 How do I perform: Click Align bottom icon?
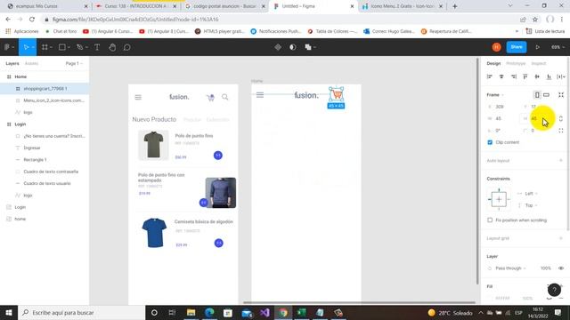549,76
